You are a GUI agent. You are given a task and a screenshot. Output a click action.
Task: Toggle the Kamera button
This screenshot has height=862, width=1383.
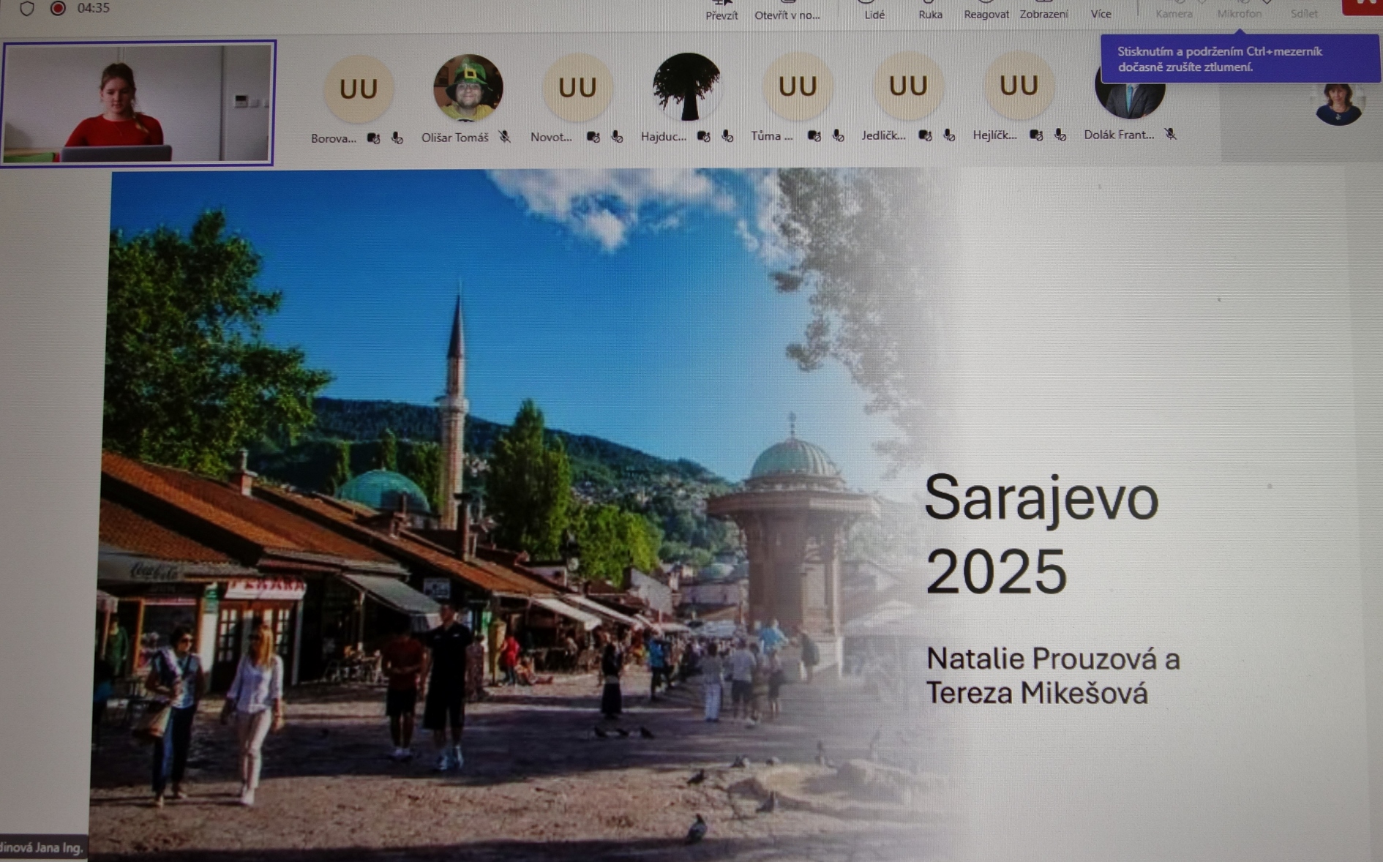1174,10
